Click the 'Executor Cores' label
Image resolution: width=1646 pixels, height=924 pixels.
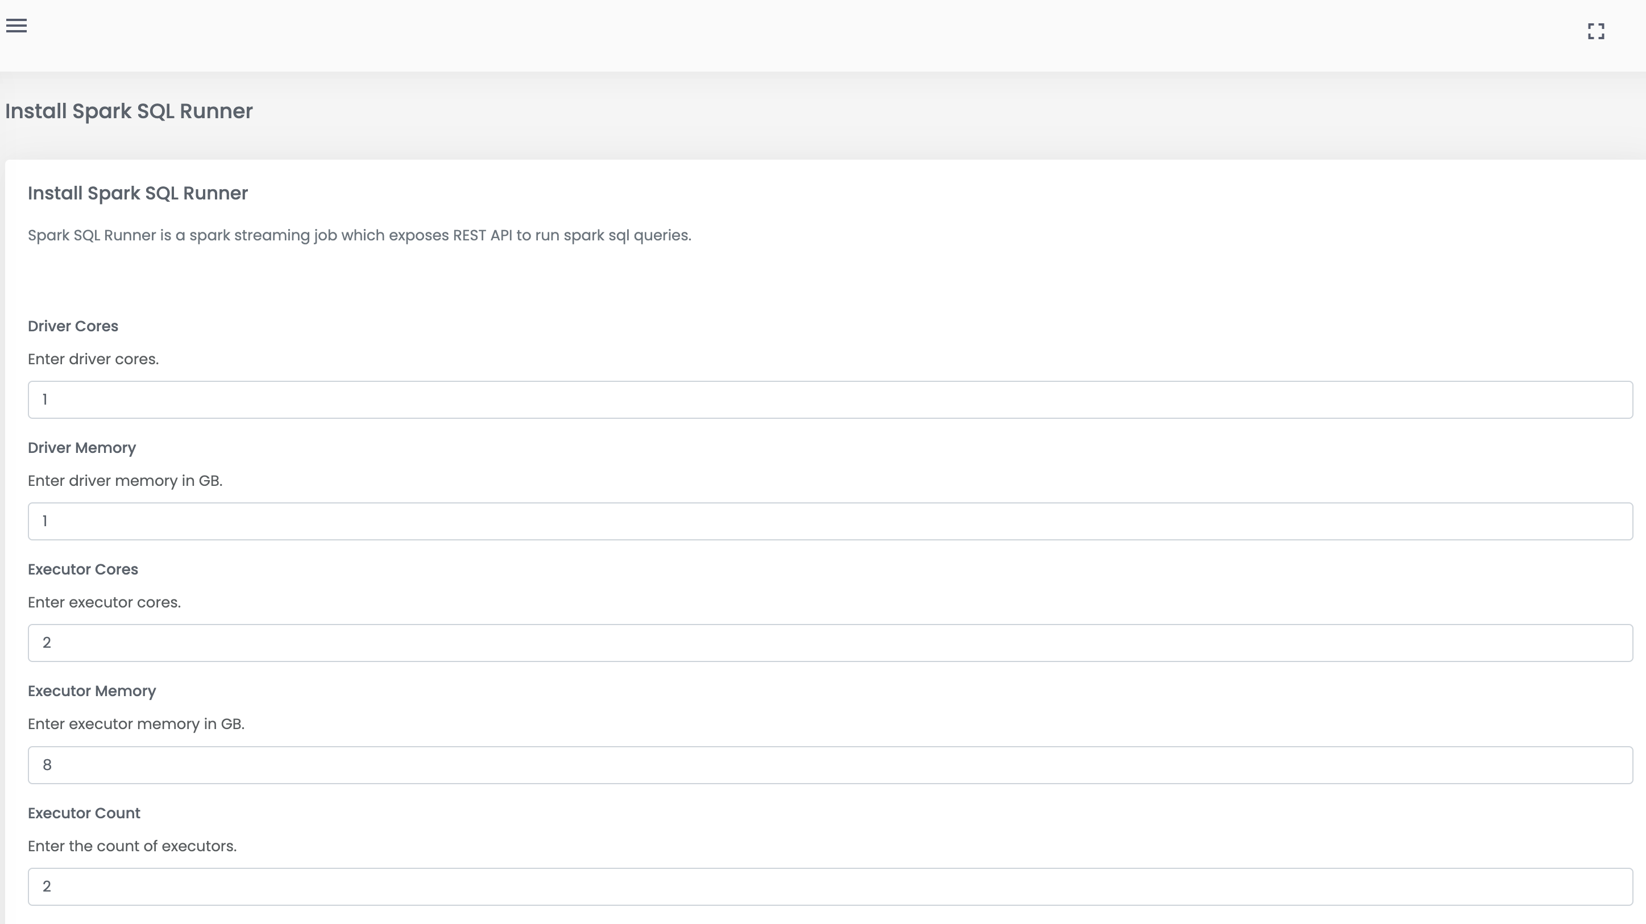tap(83, 569)
